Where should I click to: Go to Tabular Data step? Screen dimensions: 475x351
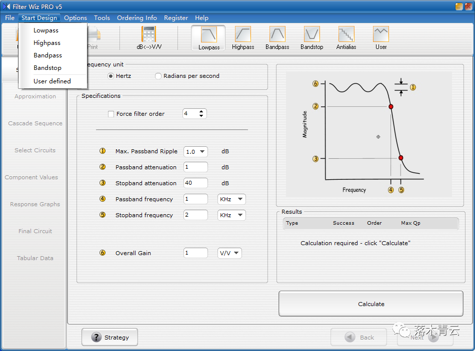point(35,258)
